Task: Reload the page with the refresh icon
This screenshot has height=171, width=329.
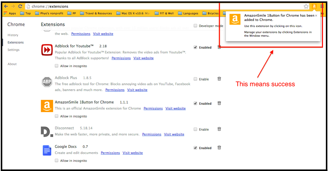Action: [x=20, y=6]
